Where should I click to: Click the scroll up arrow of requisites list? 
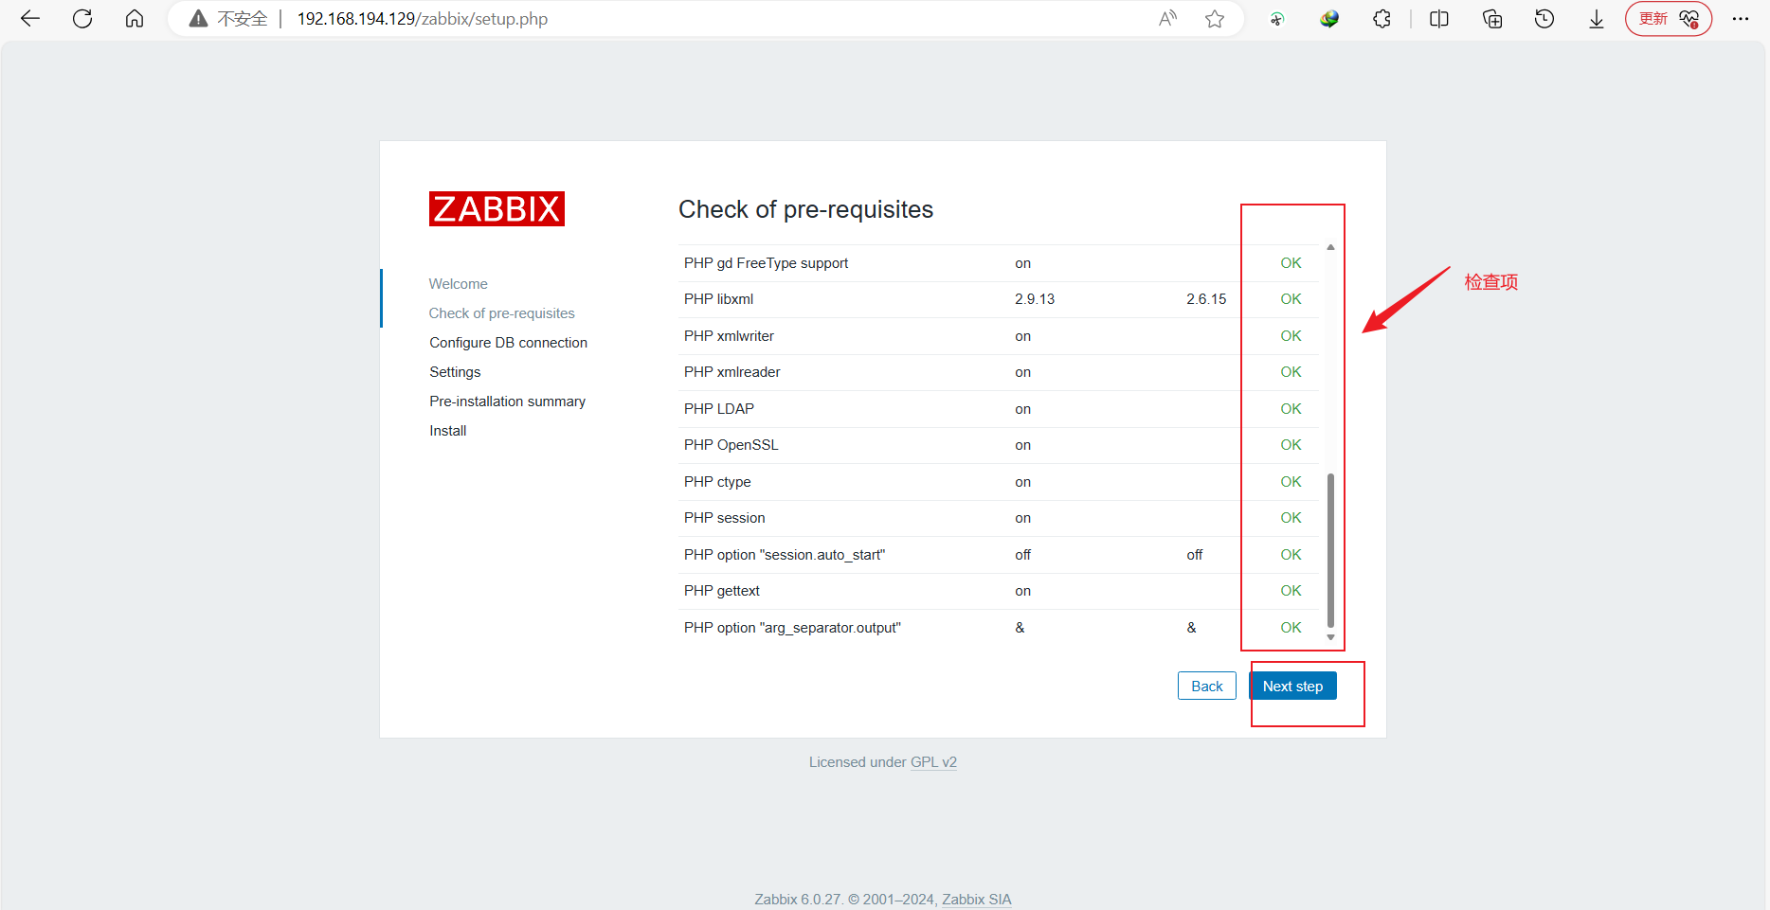(1330, 247)
